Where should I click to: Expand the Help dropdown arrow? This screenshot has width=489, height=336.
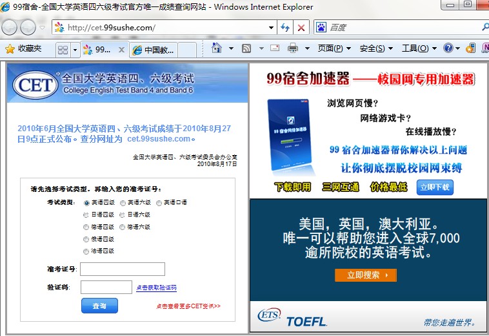[x=457, y=48]
